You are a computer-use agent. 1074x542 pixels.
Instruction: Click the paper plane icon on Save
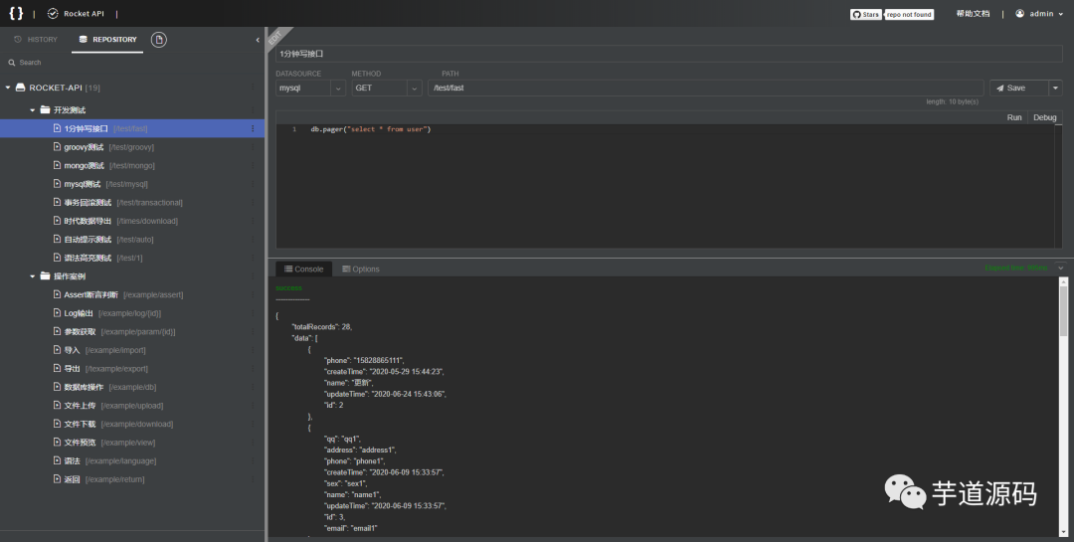click(x=1000, y=88)
